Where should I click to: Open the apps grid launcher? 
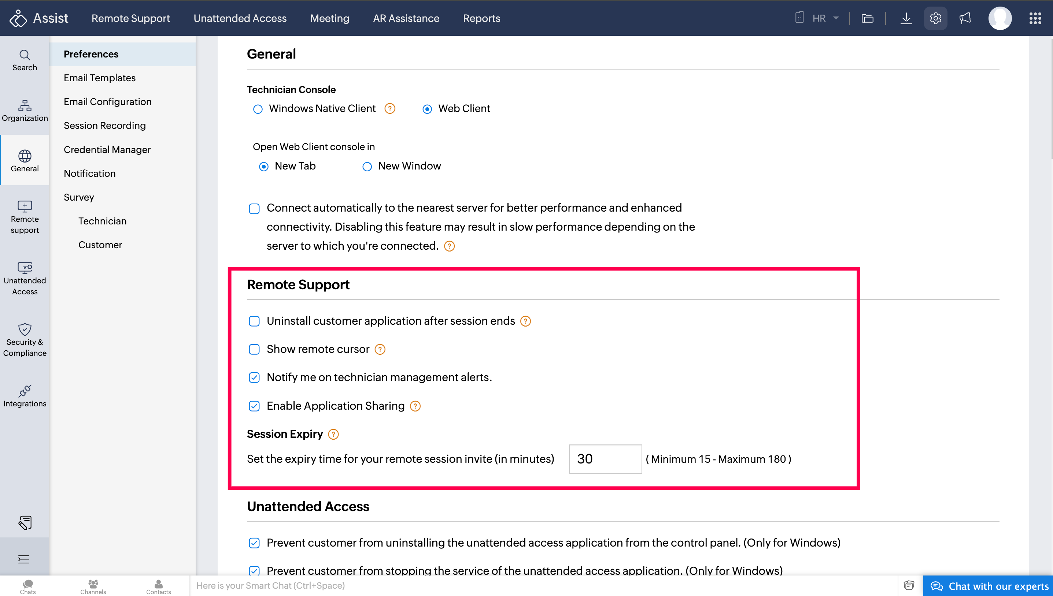(1035, 18)
